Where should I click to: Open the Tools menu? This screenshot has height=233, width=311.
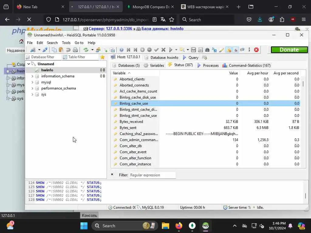click(66, 42)
